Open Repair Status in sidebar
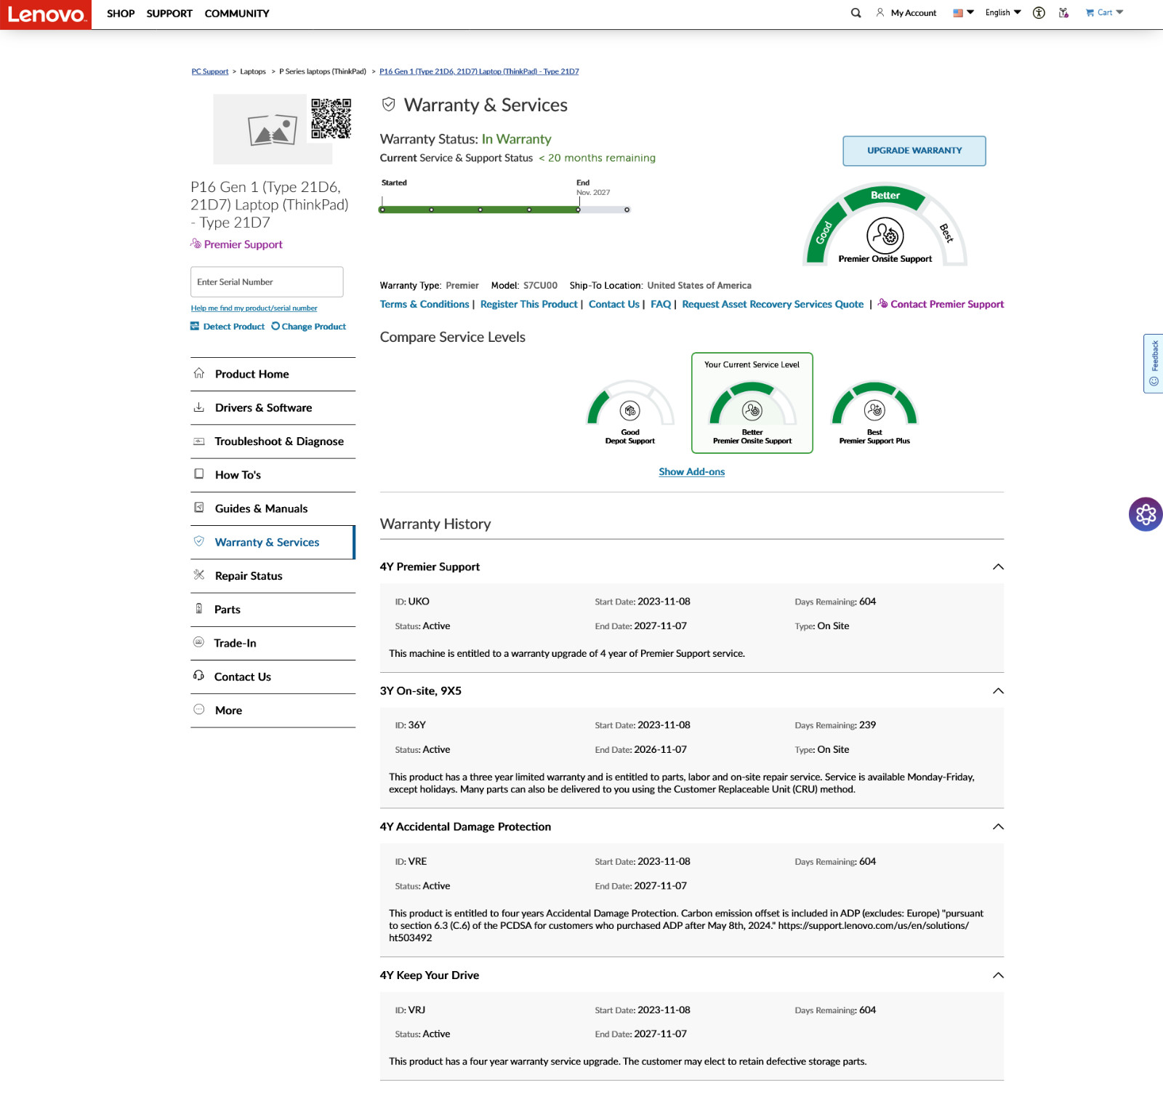This screenshot has width=1163, height=1094. tap(273, 576)
